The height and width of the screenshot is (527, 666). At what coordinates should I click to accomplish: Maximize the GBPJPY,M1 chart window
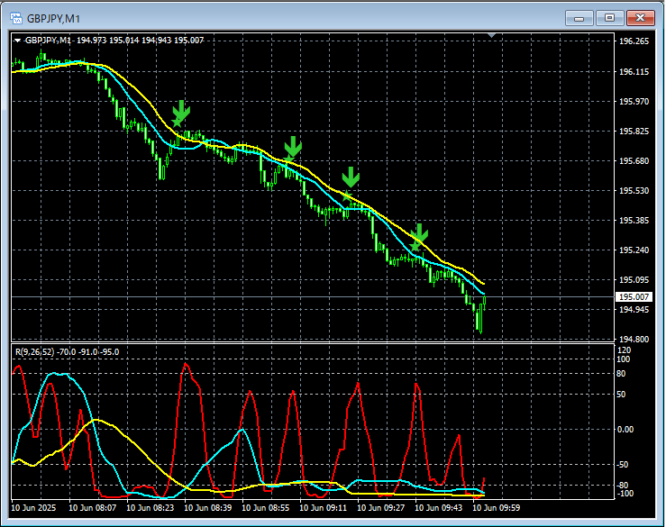[610, 16]
